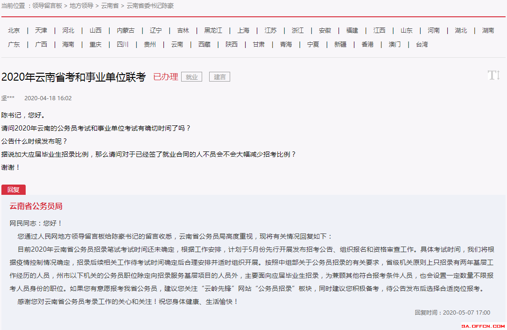The image size is (507, 330).
Task: Select the 辽宁 region
Action: click(x=155, y=30)
